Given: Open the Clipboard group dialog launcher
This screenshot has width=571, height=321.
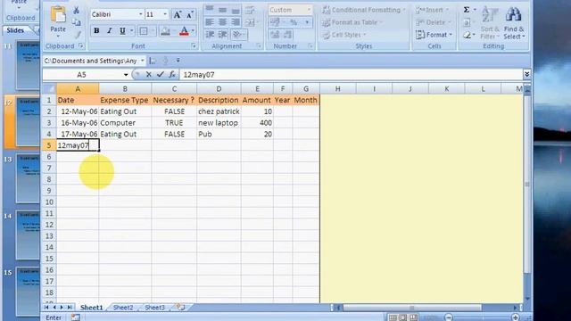Looking at the screenshot, I should [81, 45].
